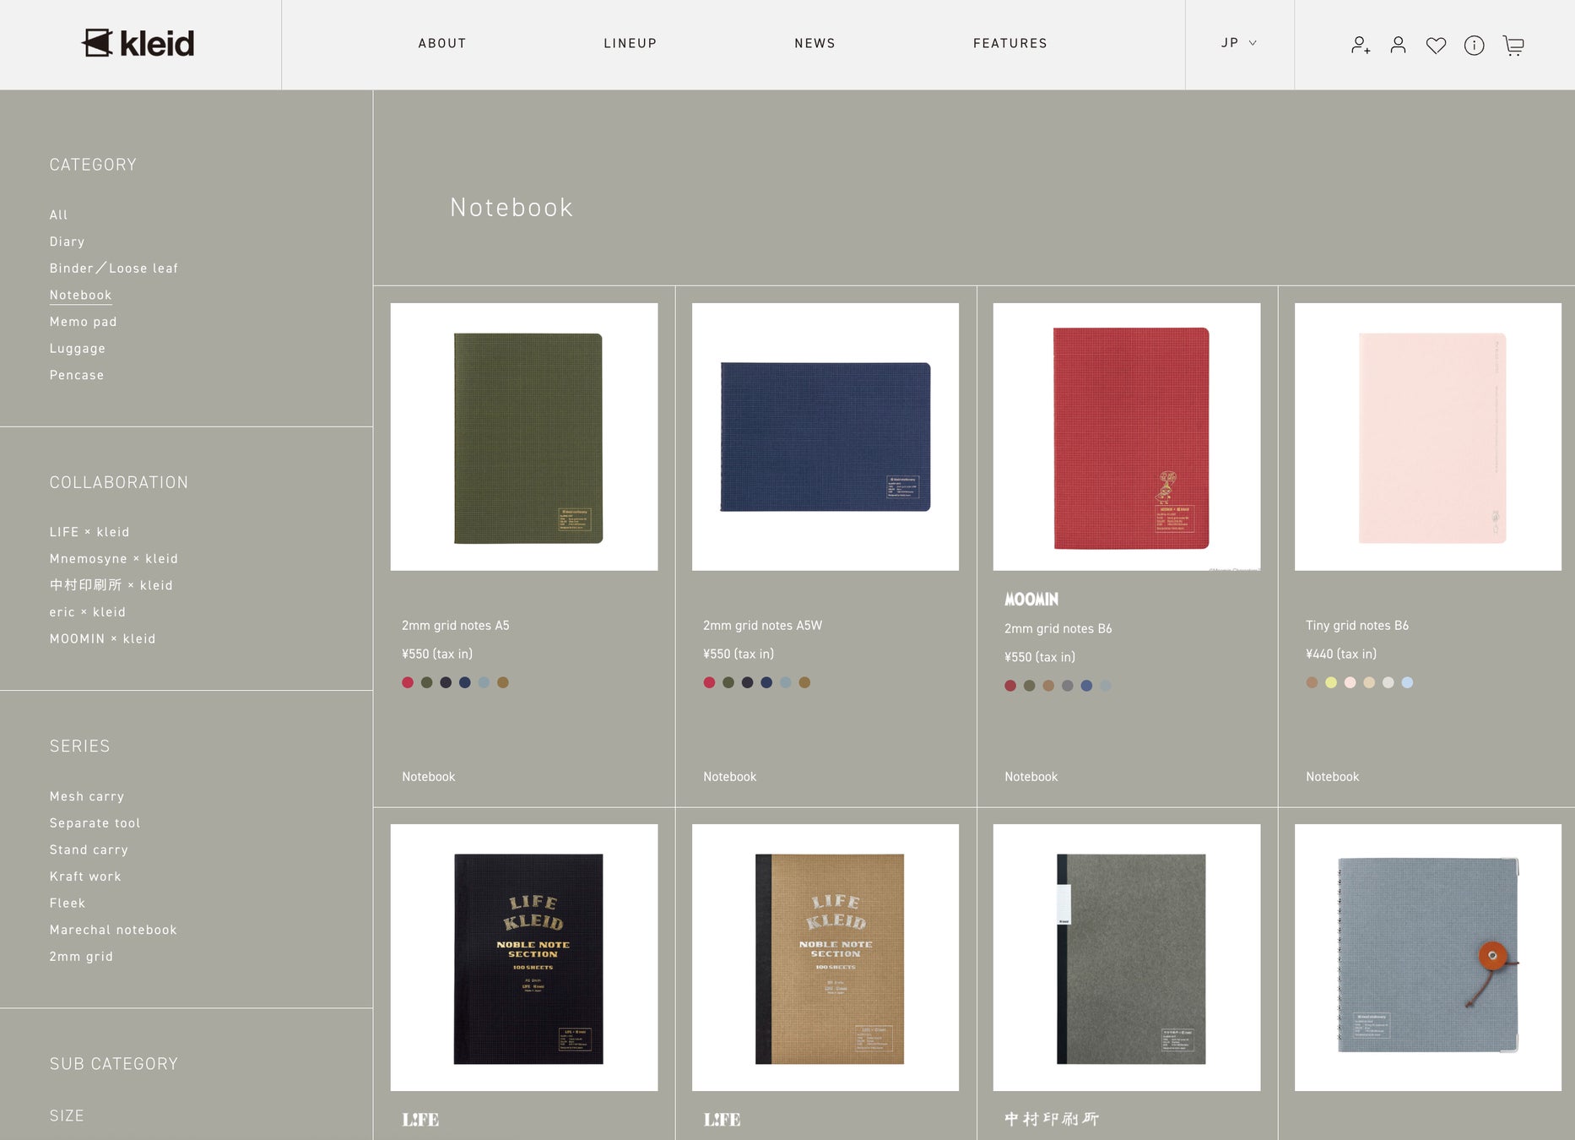Open the wishlist heart icon
1575x1140 pixels.
click(x=1436, y=46)
